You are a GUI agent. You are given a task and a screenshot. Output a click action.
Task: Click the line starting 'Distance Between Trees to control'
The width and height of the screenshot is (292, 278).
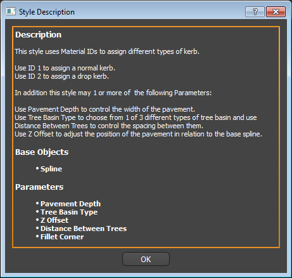[109, 126]
